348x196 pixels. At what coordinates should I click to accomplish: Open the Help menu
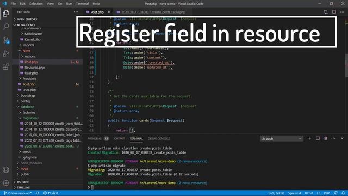click(96, 4)
